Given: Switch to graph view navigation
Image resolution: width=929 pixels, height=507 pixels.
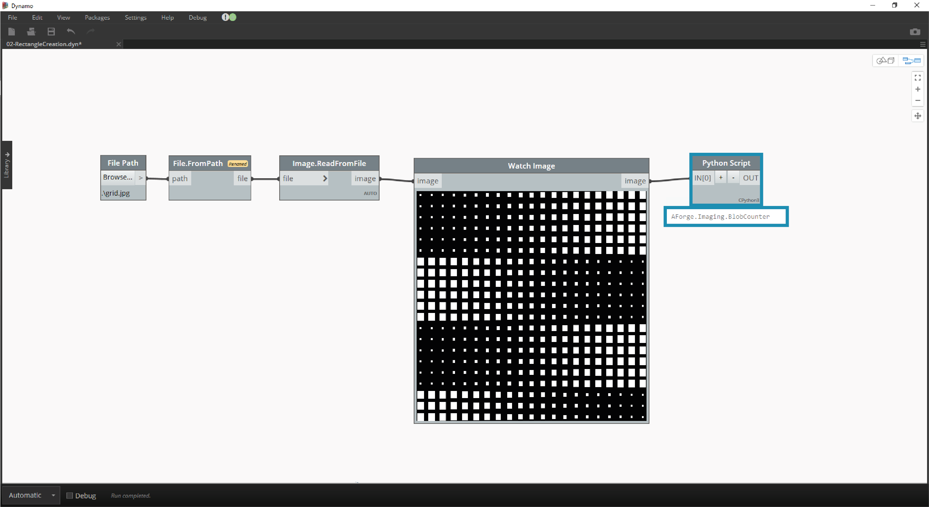Looking at the screenshot, I should [x=911, y=61].
